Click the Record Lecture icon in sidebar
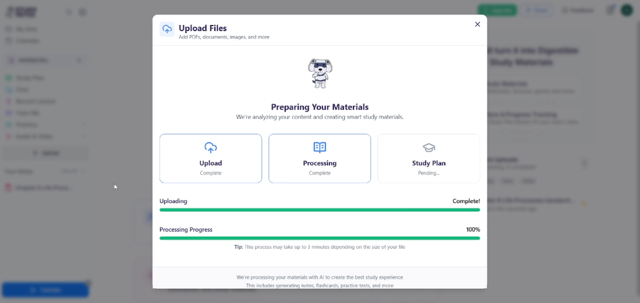 click(x=9, y=101)
